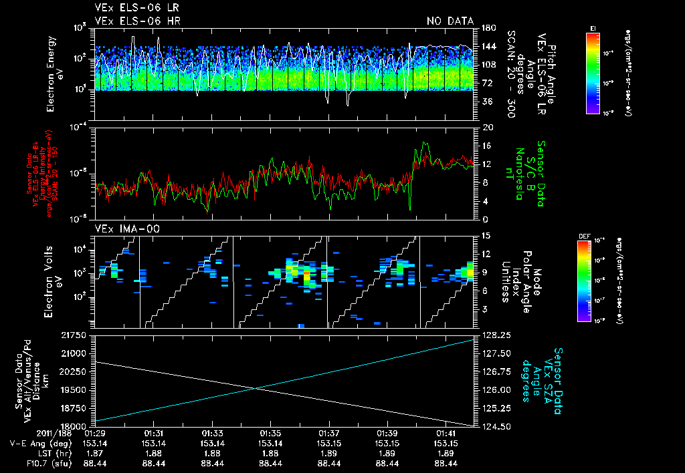Click the "180" pitch angle tick label

pyautogui.click(x=489, y=28)
